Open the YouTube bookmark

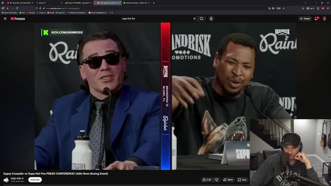(31, 13)
